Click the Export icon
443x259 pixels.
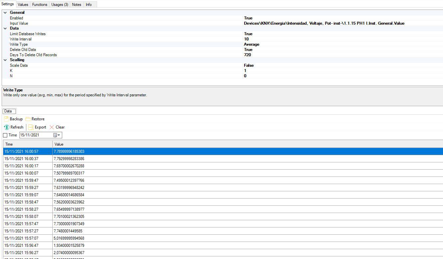31,127
